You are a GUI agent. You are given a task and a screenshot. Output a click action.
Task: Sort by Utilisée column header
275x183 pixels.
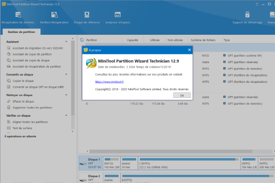155,40
